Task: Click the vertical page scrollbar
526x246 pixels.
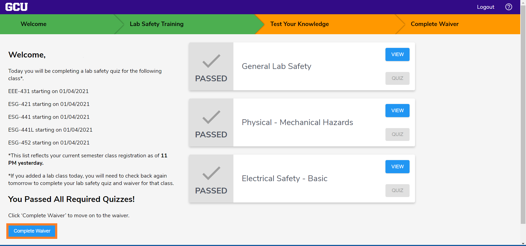Action: (523, 115)
